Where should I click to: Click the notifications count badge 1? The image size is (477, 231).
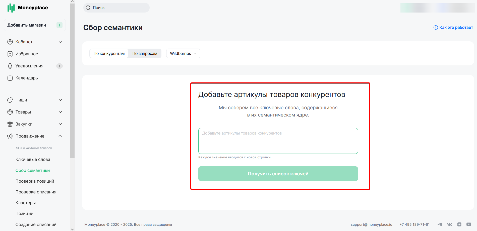pyautogui.click(x=59, y=66)
